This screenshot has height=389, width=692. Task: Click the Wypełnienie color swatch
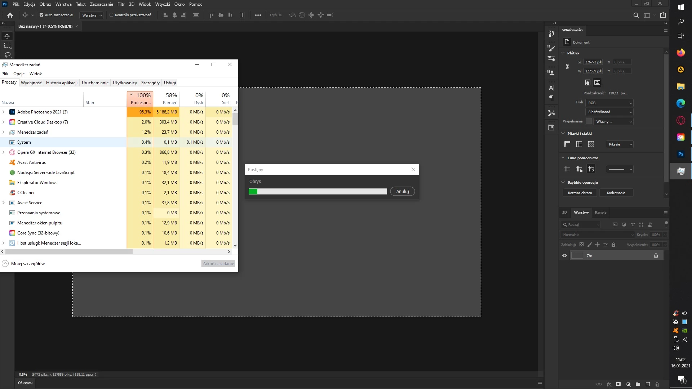589,121
